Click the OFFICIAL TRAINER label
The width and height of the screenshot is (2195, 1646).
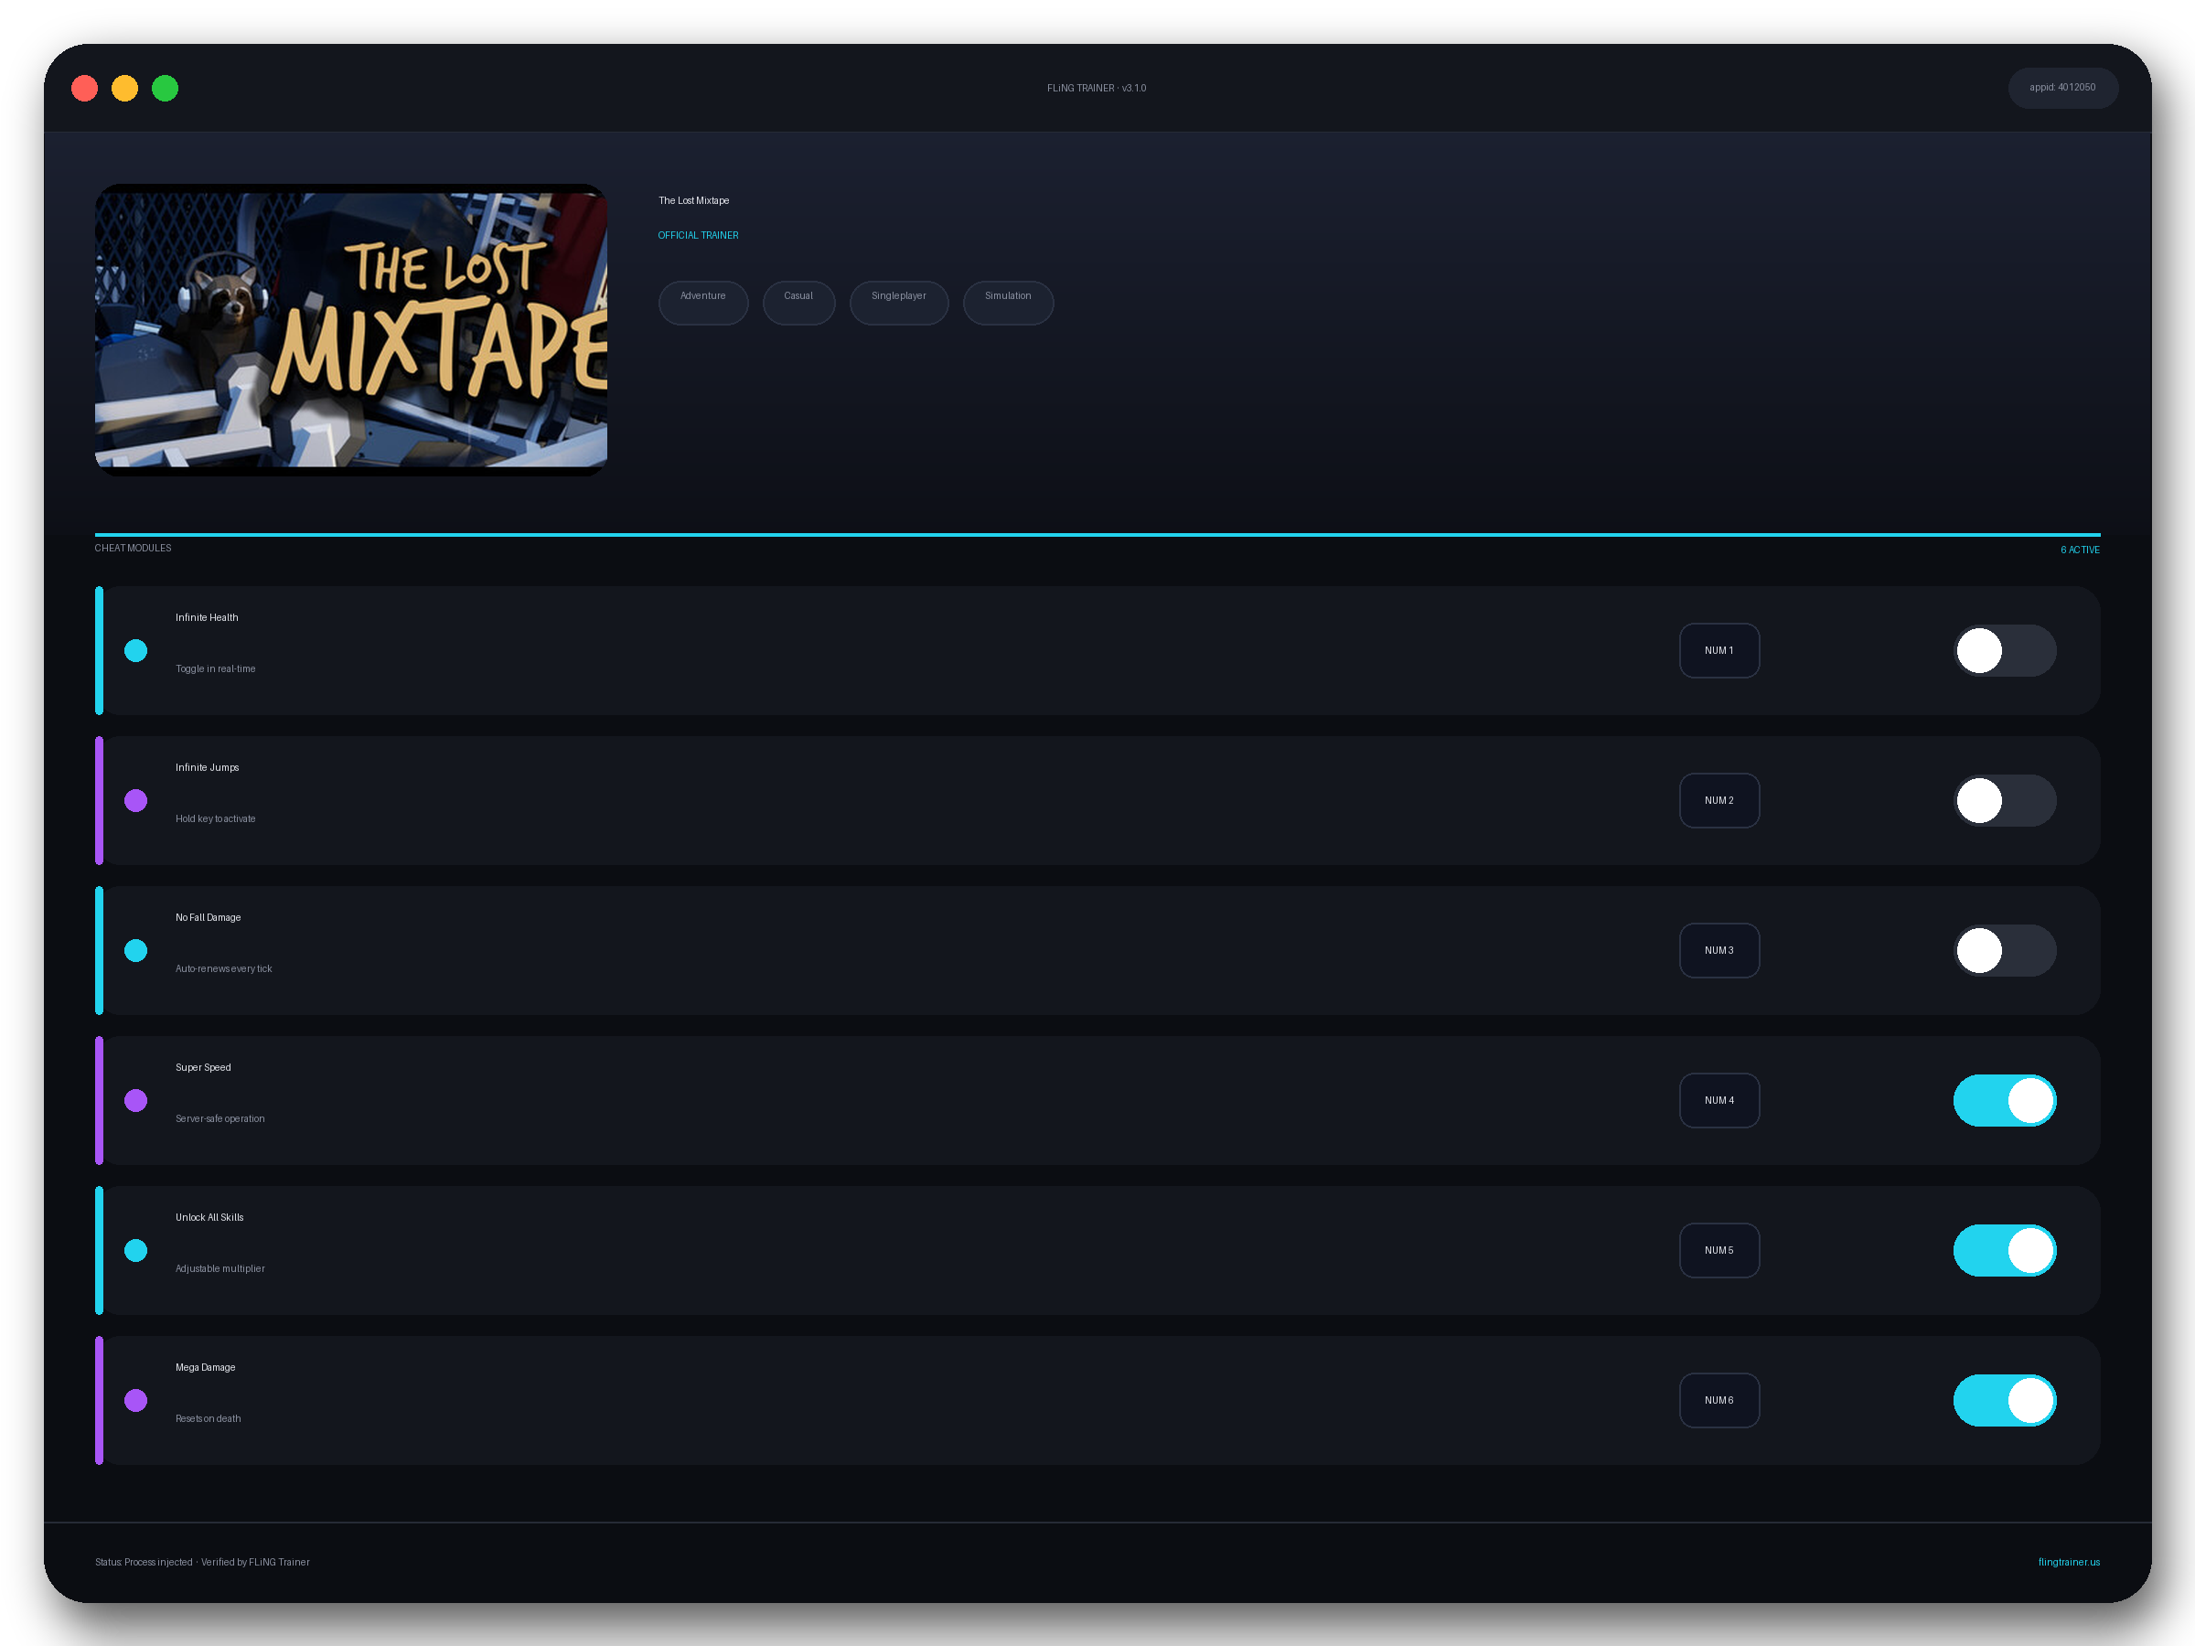(698, 235)
